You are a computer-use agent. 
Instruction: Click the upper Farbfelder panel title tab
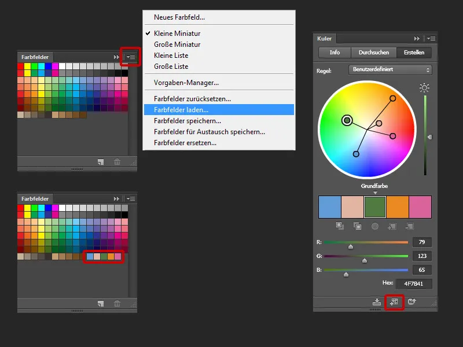[35, 57]
